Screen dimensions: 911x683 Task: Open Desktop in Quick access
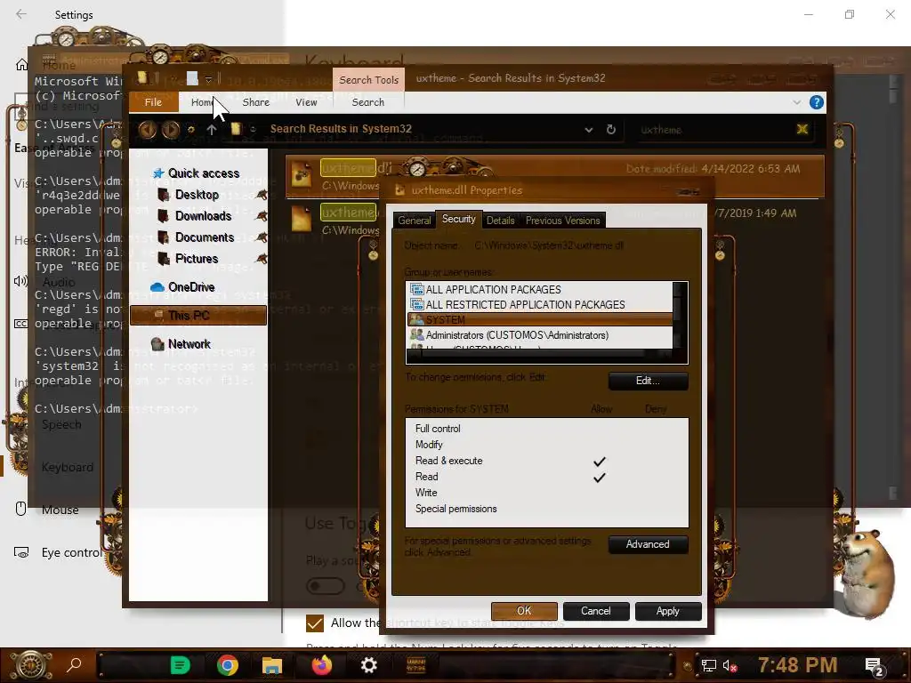[x=197, y=195]
